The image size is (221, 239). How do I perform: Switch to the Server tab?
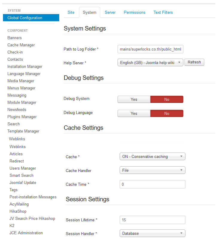pyautogui.click(x=110, y=12)
